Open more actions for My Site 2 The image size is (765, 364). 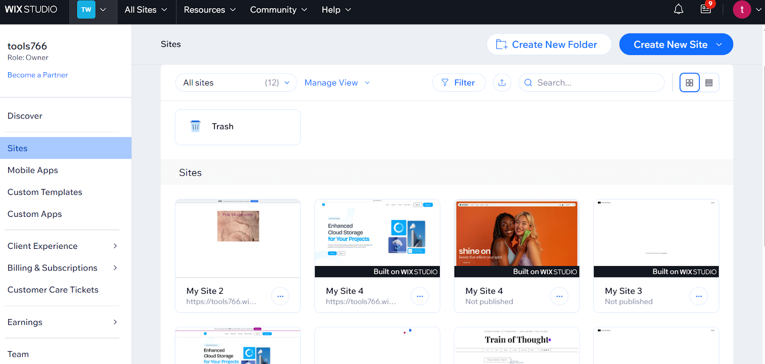(x=280, y=296)
